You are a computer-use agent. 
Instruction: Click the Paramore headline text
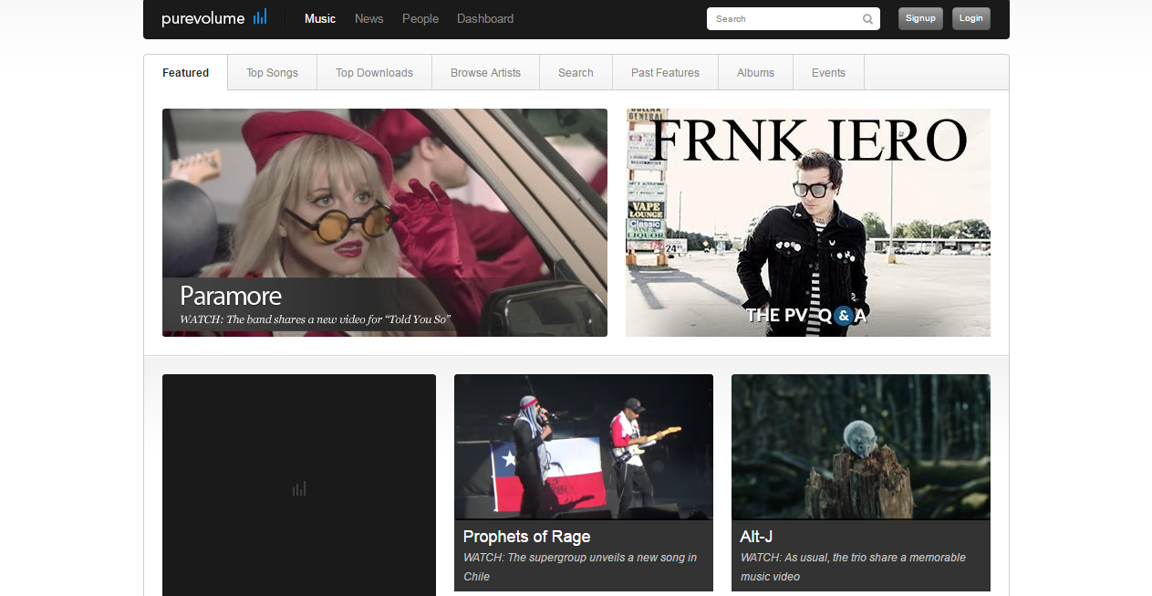(x=231, y=296)
